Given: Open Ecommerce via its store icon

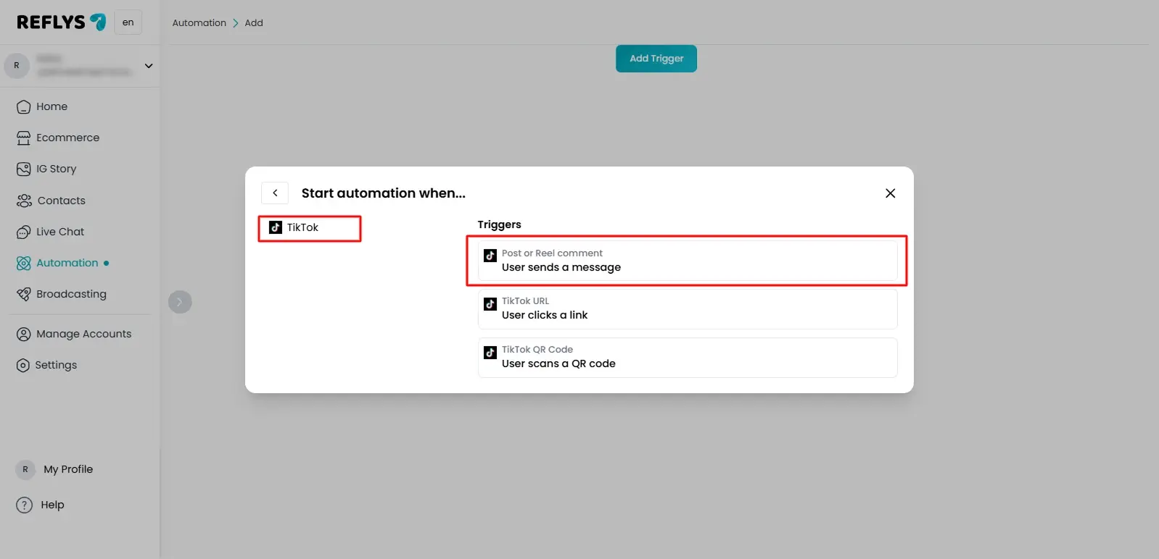Looking at the screenshot, I should pos(23,138).
